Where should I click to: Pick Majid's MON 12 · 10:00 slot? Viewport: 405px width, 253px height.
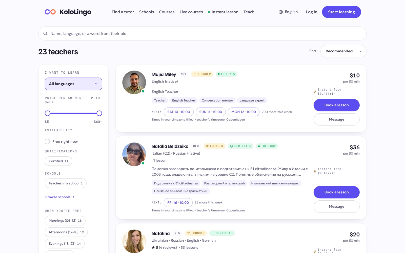coord(244,112)
